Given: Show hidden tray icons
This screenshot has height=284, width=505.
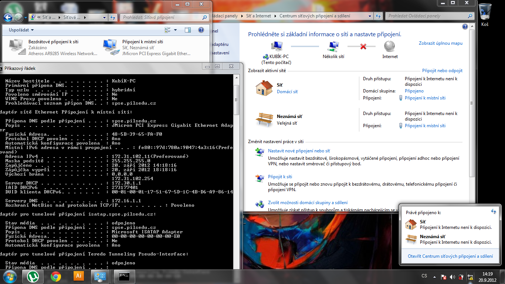Looking at the screenshot, I should point(435,277).
